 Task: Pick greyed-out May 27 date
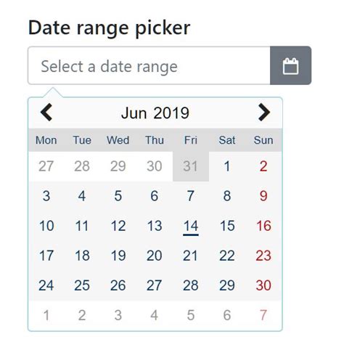tap(46, 166)
